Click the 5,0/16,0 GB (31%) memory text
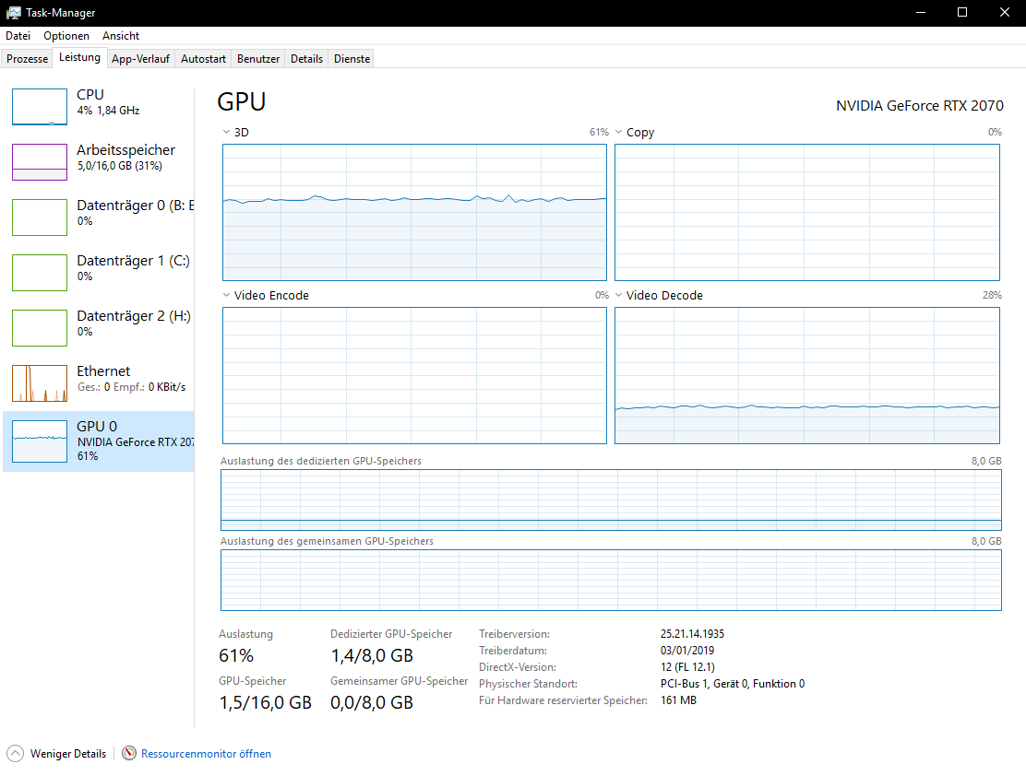The width and height of the screenshot is (1026, 776). coord(120,166)
